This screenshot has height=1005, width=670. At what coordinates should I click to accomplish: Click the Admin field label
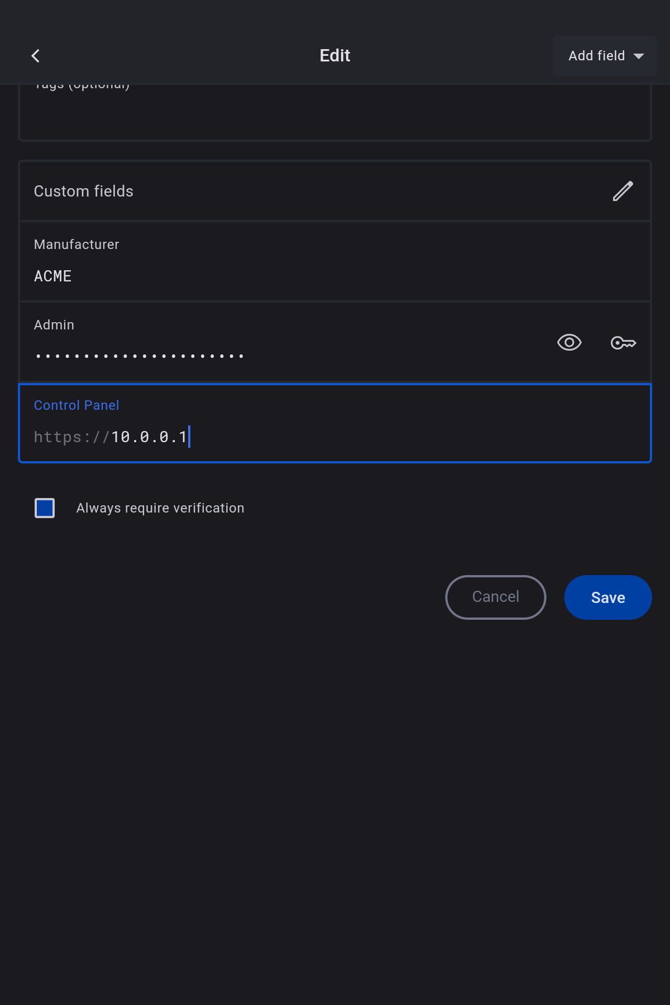coord(54,325)
